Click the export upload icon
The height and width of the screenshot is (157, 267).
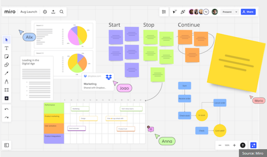point(53,12)
